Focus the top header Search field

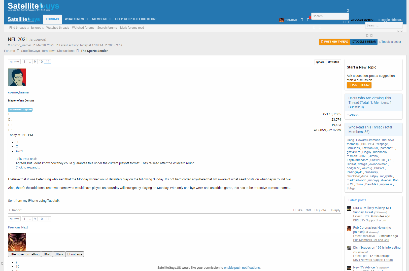coord(330,16)
